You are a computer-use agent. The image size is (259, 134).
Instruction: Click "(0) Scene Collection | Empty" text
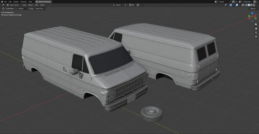pyautogui.click(x=11, y=15)
